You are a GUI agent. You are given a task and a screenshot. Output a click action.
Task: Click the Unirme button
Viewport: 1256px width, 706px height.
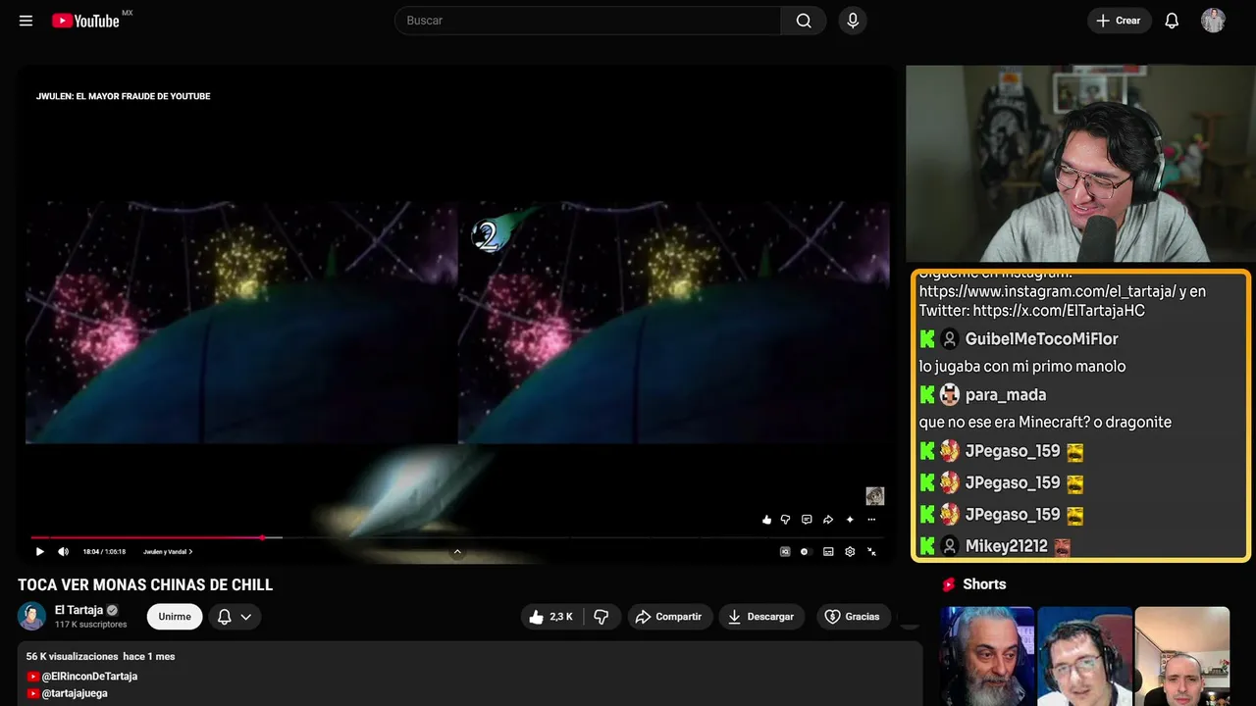click(x=175, y=617)
